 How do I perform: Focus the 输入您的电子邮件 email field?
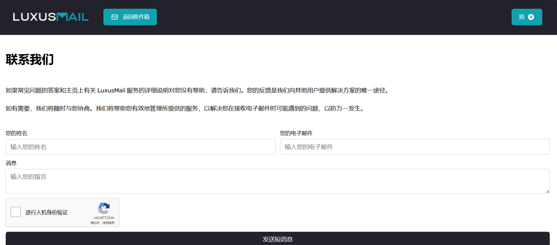415,147
